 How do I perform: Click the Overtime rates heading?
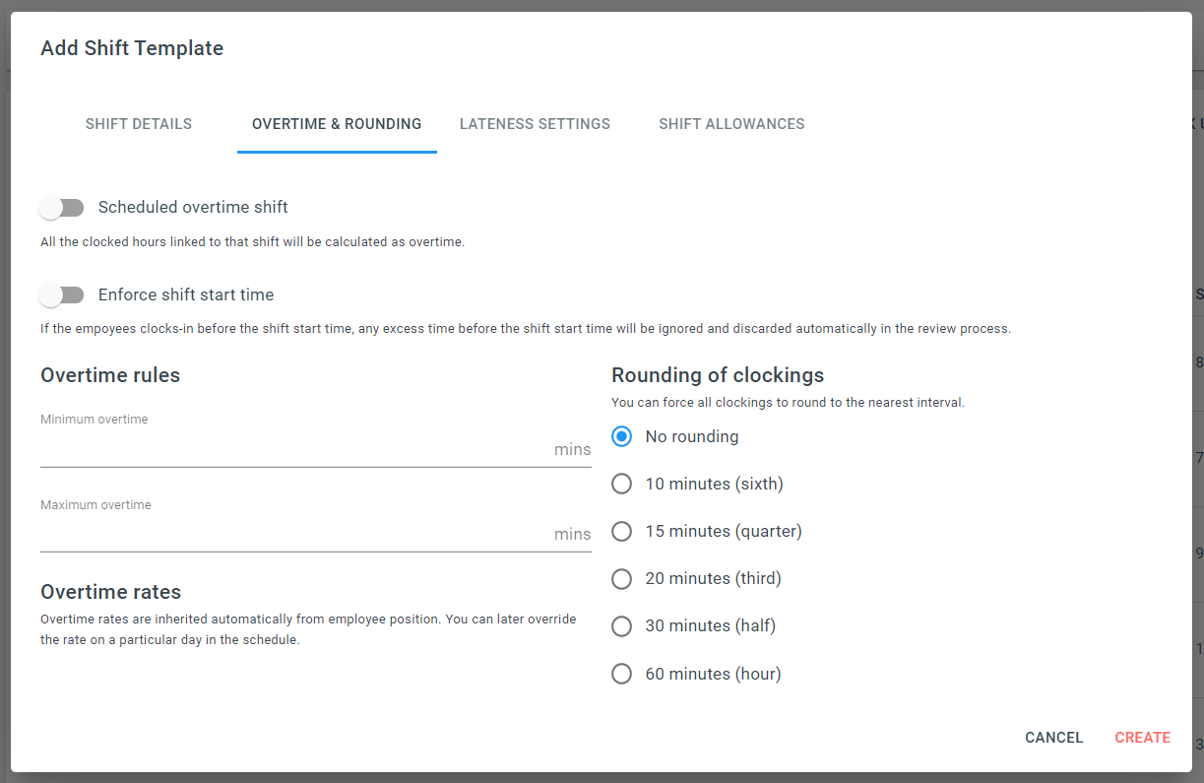click(x=111, y=592)
